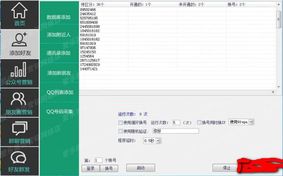Image resolution: width=283 pixels, height=176 pixels.
Task: Open the QQ号码采集 menu item
Action: pyautogui.click(x=59, y=112)
